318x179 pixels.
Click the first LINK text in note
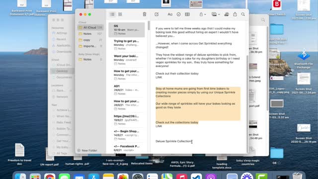159,78
